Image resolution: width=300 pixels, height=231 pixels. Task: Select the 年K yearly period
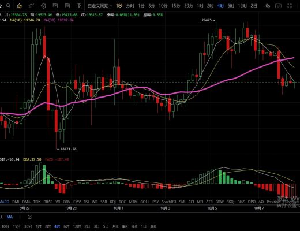click(134, 226)
